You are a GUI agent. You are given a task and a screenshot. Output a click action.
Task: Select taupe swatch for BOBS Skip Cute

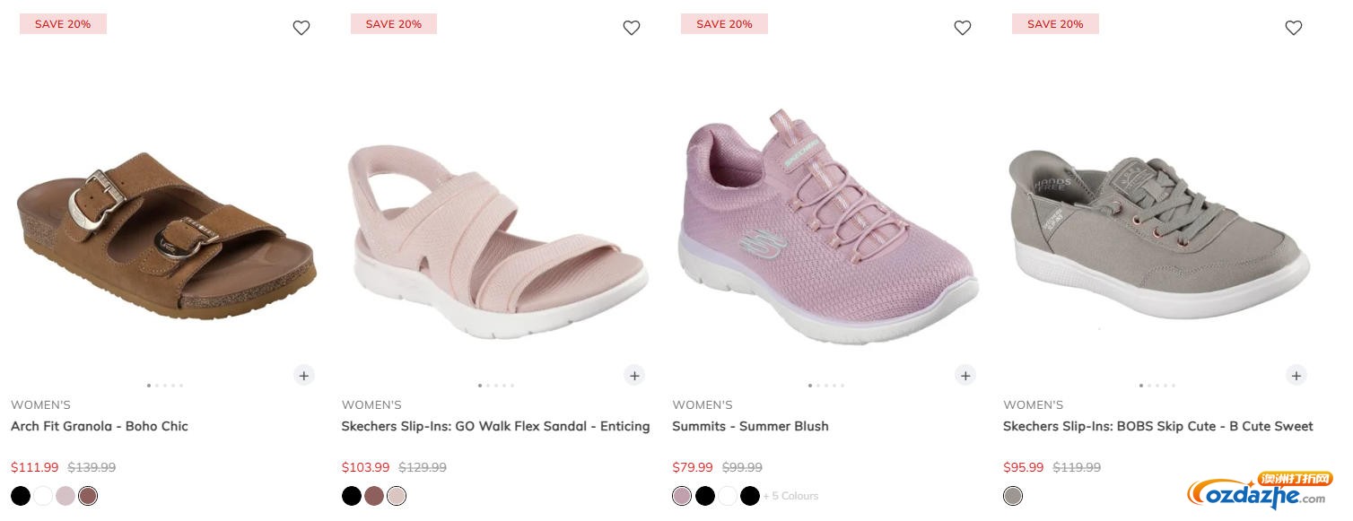point(1013,496)
